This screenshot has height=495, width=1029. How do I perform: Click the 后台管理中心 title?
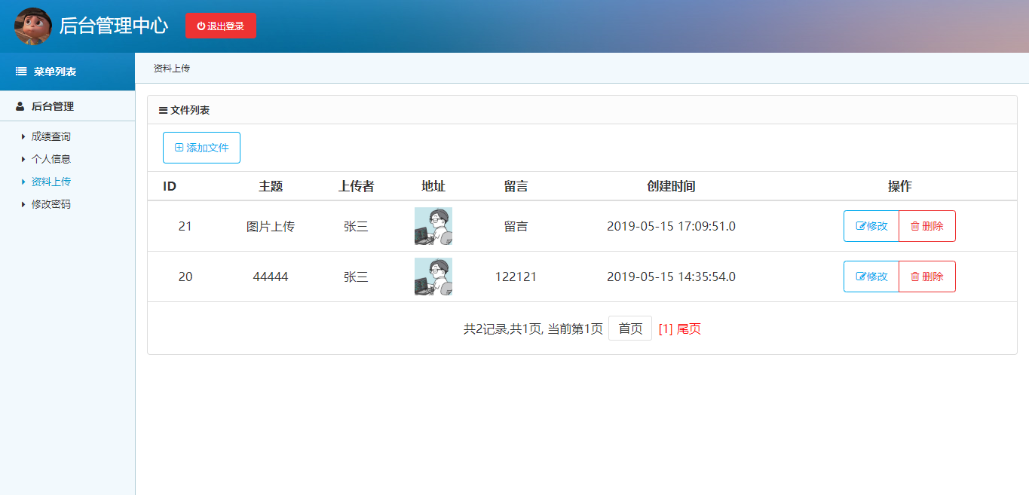tap(114, 26)
